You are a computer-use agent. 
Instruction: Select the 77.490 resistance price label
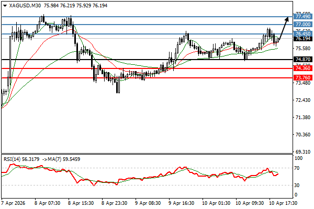pos(302,17)
